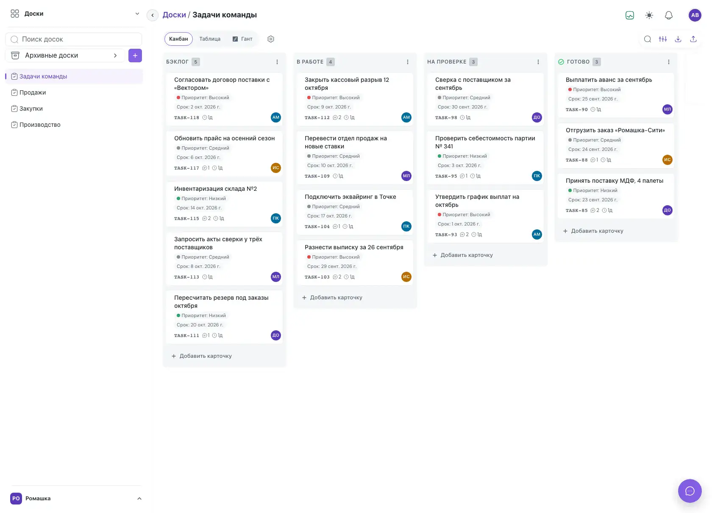This screenshot has width=712, height=513.
Task: Click TASK-95 identifier
Action: pyautogui.click(x=446, y=176)
